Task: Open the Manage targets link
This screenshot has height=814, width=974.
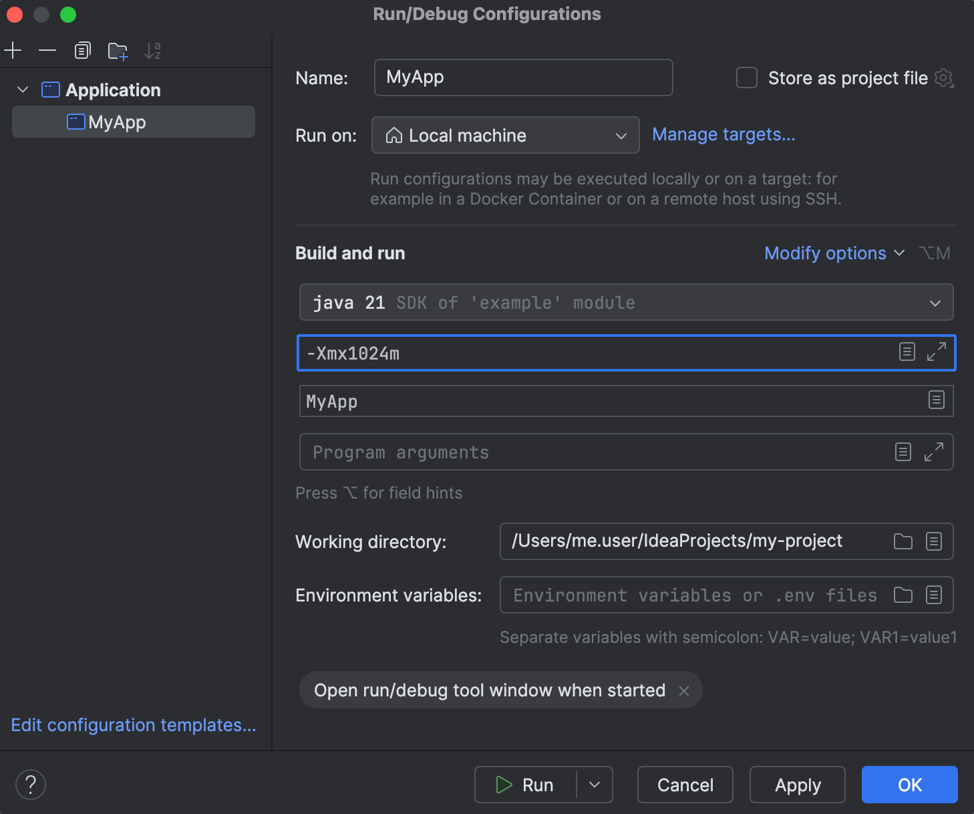Action: pos(723,134)
